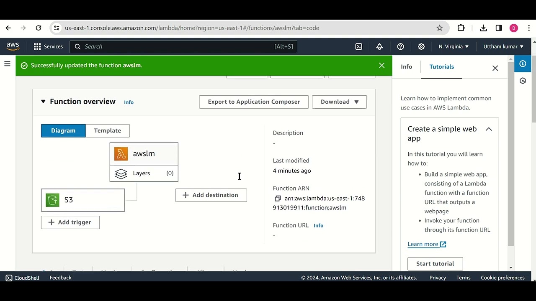
Task: Open the Privacy link
Action: [x=438, y=278]
